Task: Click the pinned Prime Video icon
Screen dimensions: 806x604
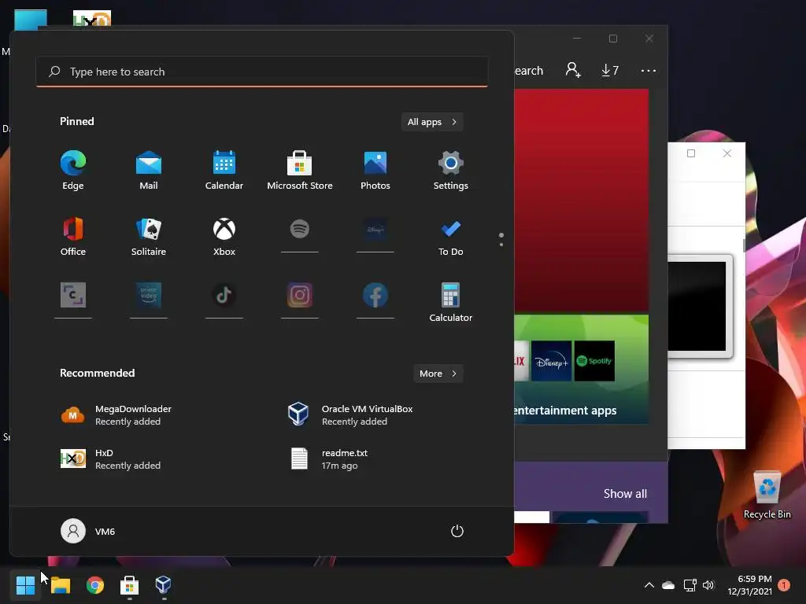Action: click(x=149, y=295)
